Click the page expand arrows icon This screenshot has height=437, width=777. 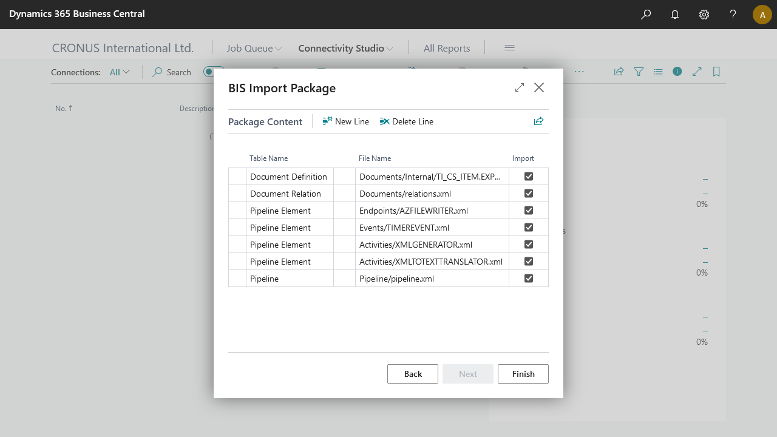pyautogui.click(x=697, y=72)
